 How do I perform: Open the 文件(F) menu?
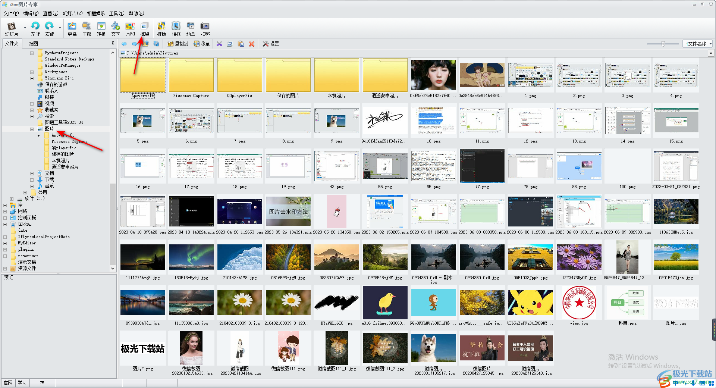11,13
